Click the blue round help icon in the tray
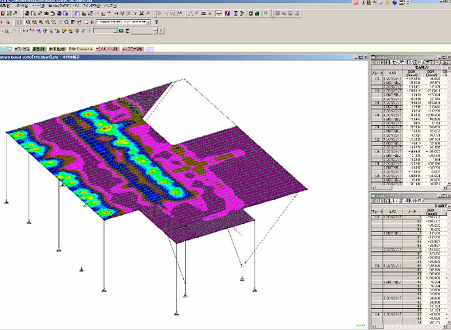This screenshot has width=451, height=330. [x=395, y=3]
